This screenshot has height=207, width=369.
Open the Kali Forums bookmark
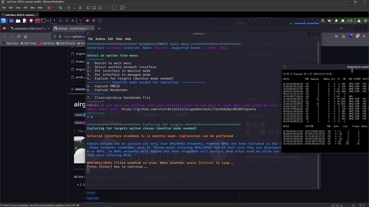[66, 43]
